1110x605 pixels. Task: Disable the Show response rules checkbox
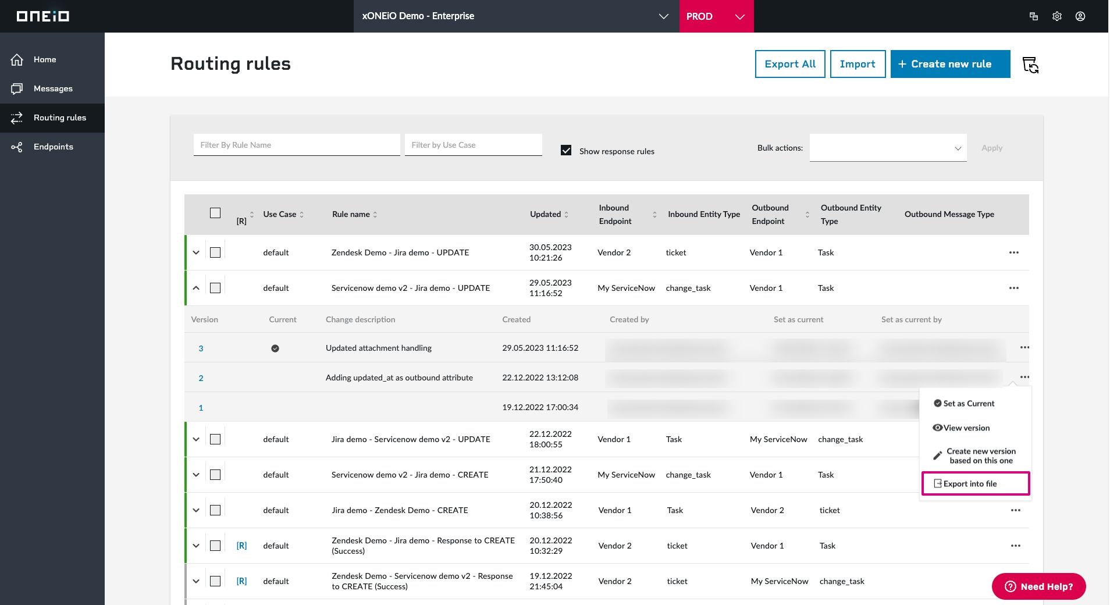tap(566, 150)
